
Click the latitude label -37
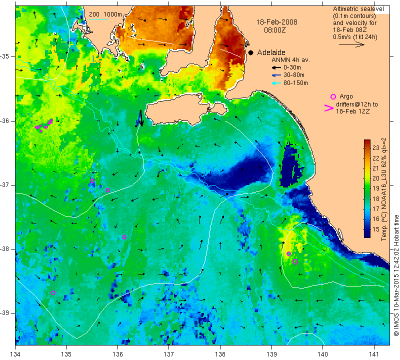[x=5, y=184]
